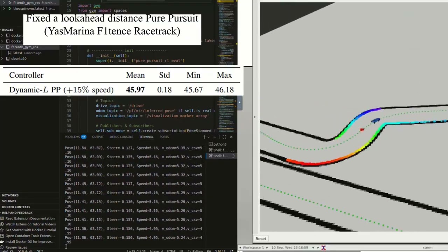Click the star icon beside Get Started tutorial
This screenshot has height=252, width=448.
point(2,230)
